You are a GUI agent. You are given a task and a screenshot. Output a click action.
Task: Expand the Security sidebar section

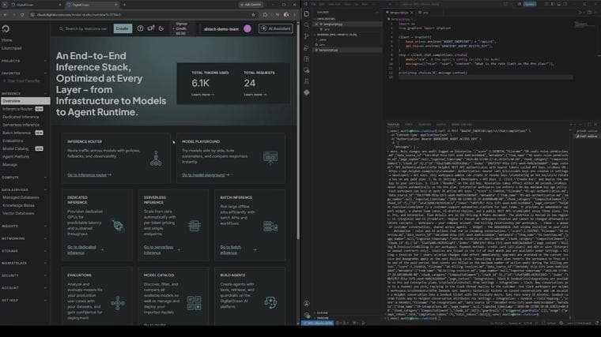[25, 275]
